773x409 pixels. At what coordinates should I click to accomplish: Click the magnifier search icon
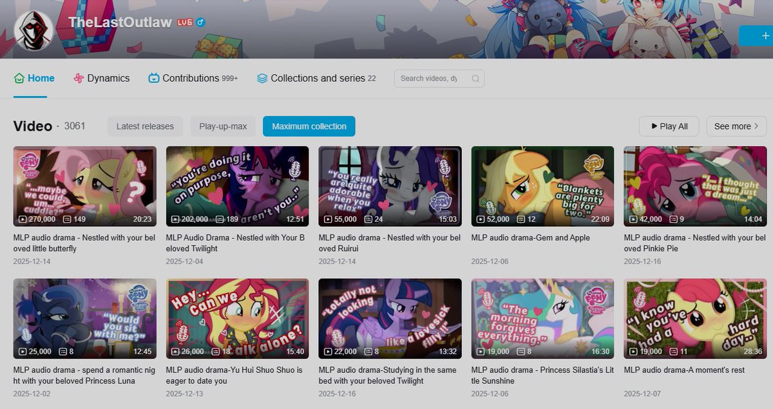point(475,79)
